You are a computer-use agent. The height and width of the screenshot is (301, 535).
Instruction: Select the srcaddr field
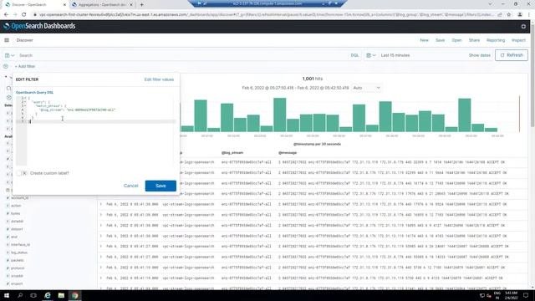click(17, 276)
